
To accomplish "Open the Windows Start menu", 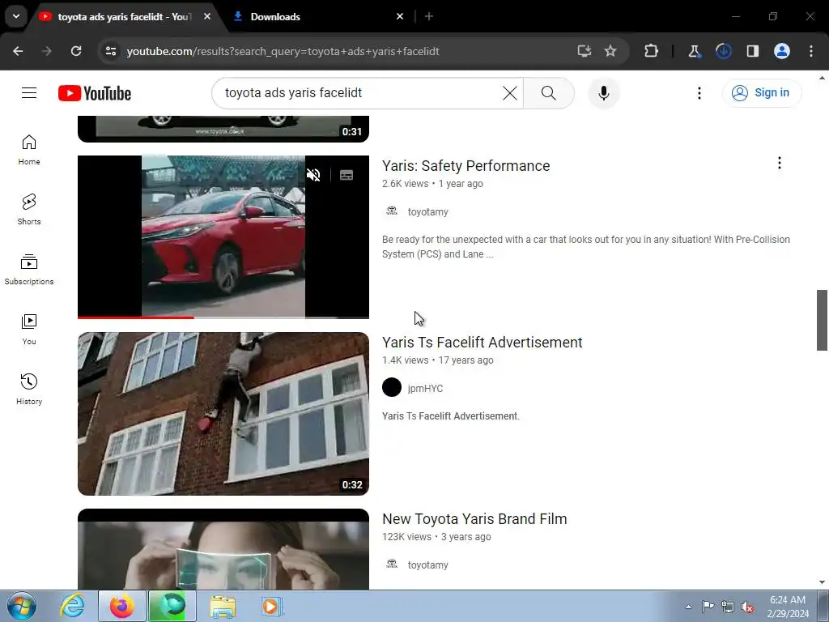I will coord(22,606).
